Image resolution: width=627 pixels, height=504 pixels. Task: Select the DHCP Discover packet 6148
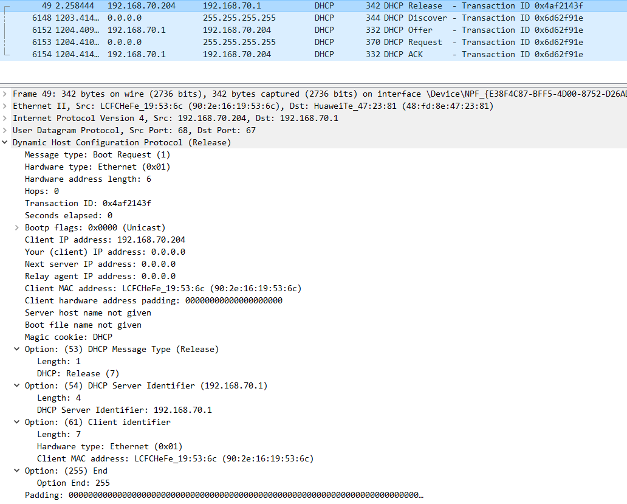pyautogui.click(x=304, y=18)
